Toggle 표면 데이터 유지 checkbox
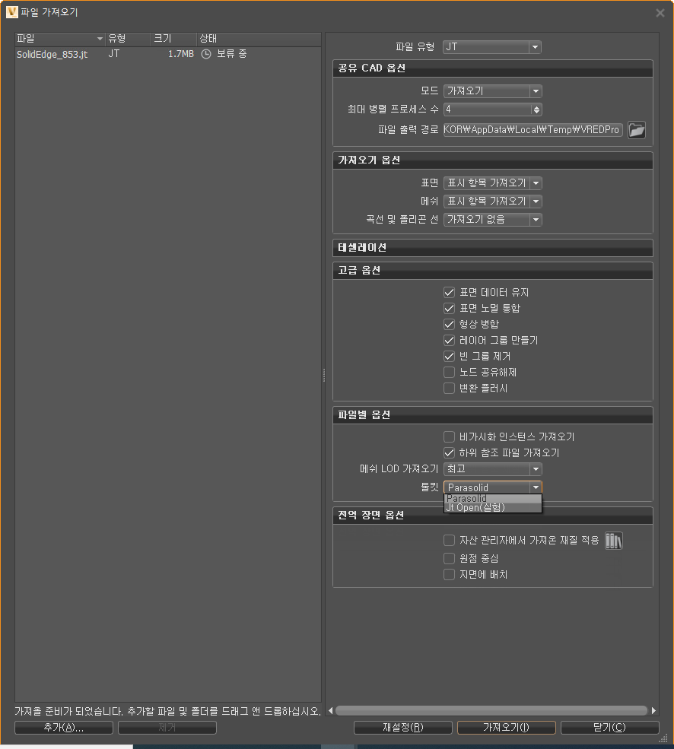674x749 pixels. 449,292
